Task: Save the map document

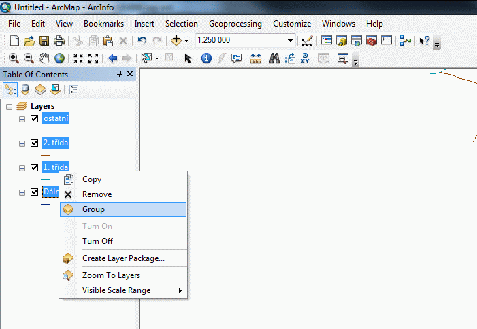Action: click(44, 41)
